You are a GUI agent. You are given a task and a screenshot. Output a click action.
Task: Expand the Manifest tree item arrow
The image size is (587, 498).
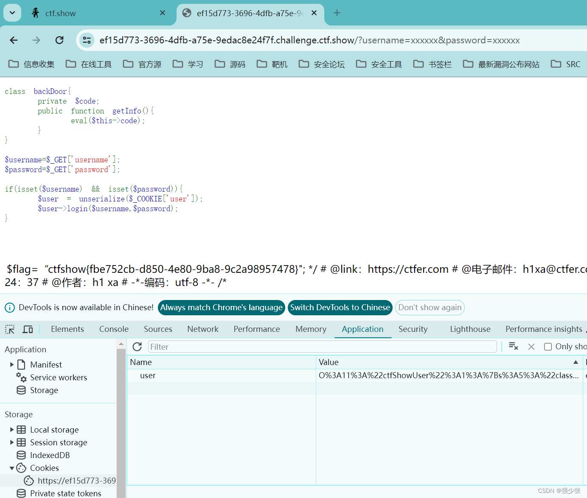coord(12,365)
